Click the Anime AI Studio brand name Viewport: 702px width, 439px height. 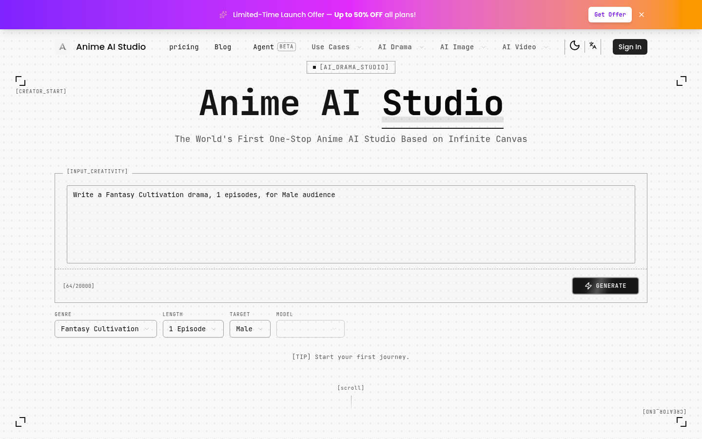click(111, 47)
